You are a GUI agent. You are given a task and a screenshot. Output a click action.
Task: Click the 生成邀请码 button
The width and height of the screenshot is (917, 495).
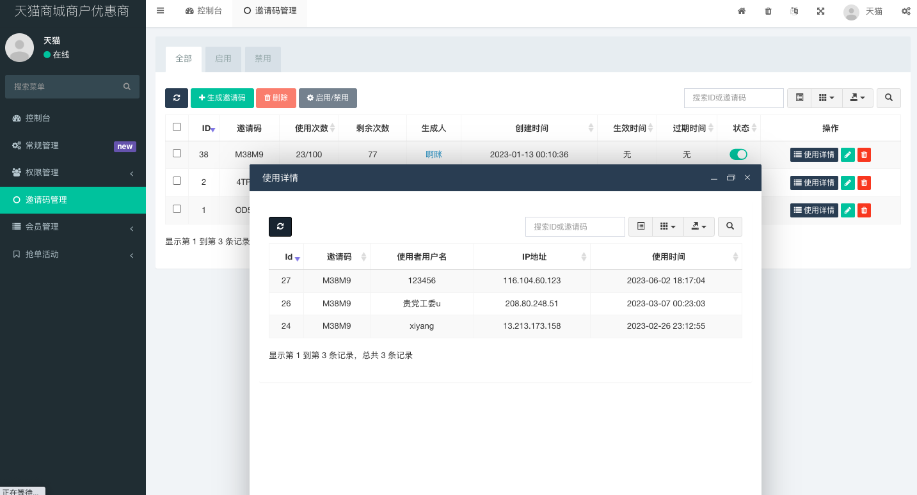[222, 98]
